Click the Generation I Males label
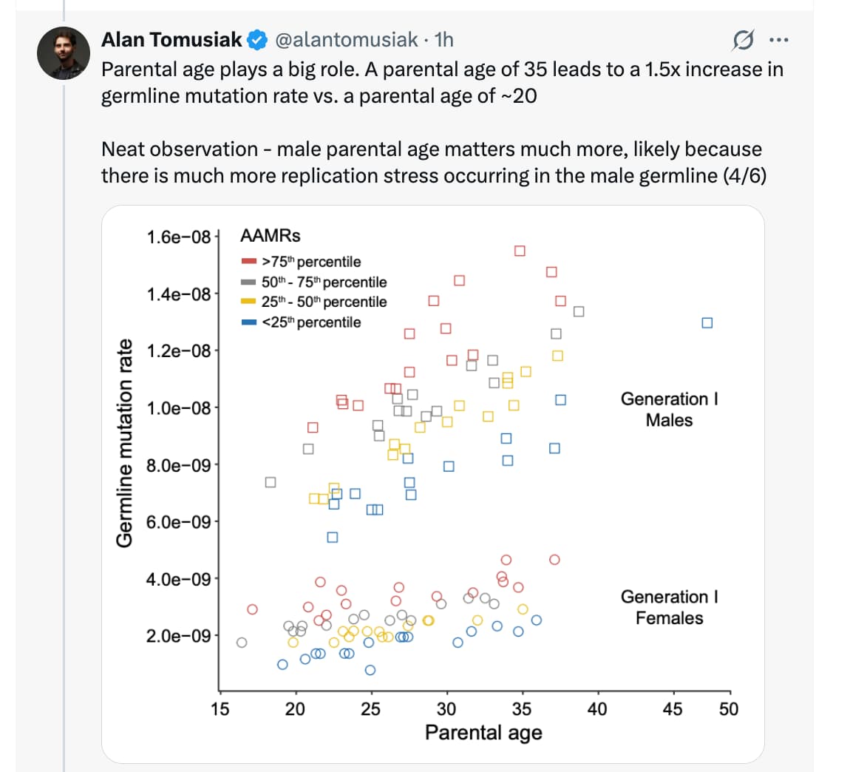This screenshot has height=772, width=850. pyautogui.click(x=669, y=410)
